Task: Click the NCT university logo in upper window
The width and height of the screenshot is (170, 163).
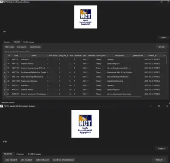Action: click(x=85, y=17)
